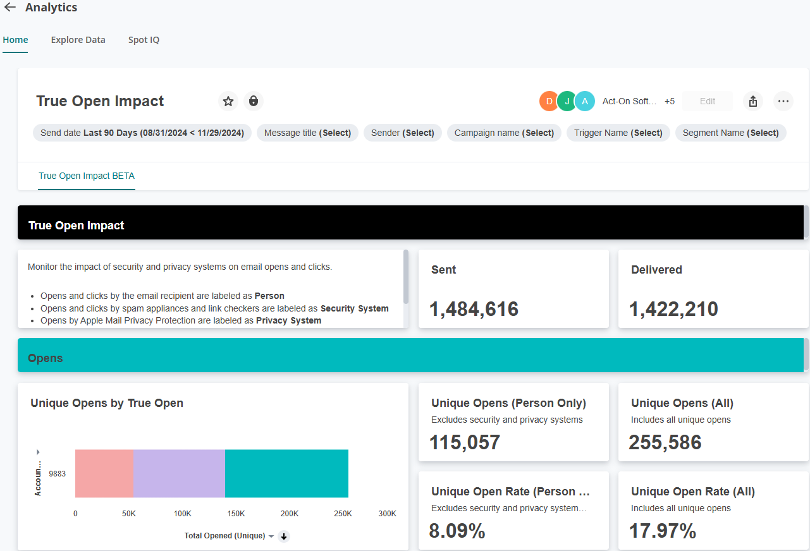Click the bold Security System label

[x=355, y=308]
